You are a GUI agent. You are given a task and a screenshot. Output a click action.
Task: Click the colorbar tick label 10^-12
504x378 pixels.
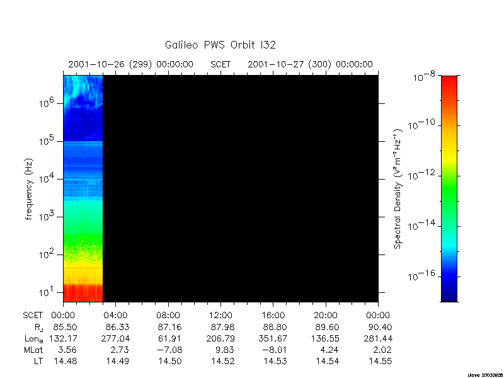[422, 175]
